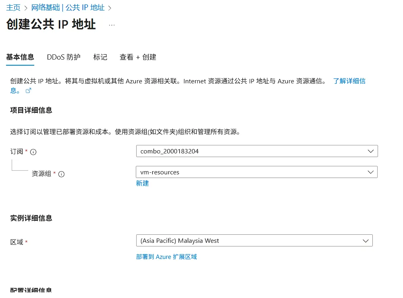Click the Malaysia West region field
Image resolution: width=403 pixels, height=298 pixels.
tap(254, 240)
